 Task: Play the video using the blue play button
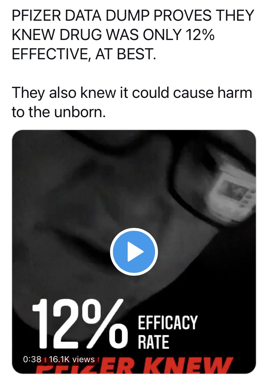click(134, 252)
